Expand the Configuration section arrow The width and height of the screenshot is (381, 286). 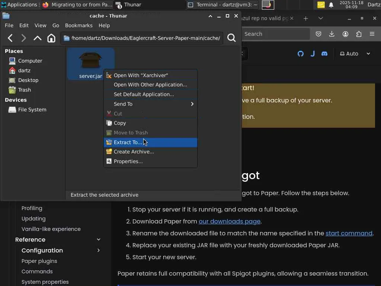click(x=98, y=251)
